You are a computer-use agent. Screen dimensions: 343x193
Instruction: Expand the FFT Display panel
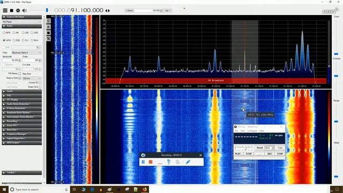click(x=21, y=100)
